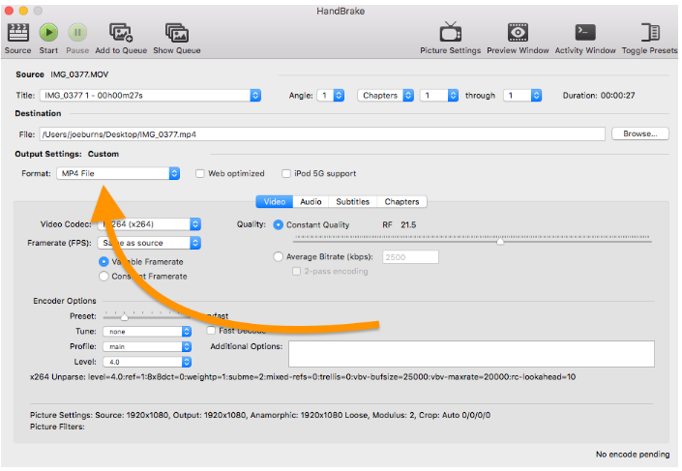Open the Framerate (FPS) dropdown
The width and height of the screenshot is (682, 471).
[149, 243]
